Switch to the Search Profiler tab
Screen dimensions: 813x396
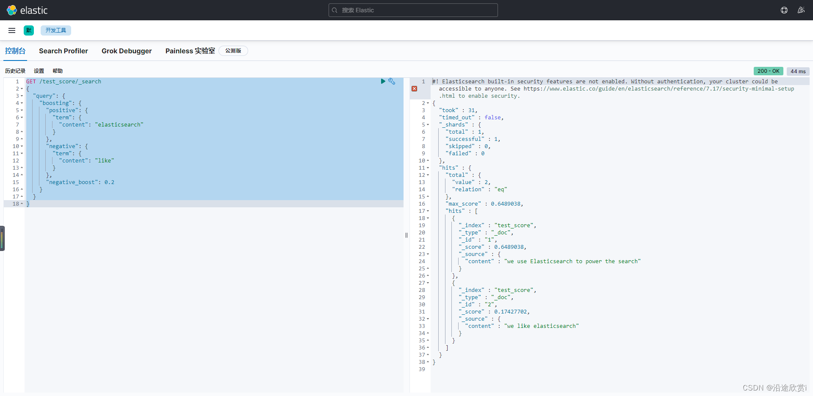click(64, 51)
